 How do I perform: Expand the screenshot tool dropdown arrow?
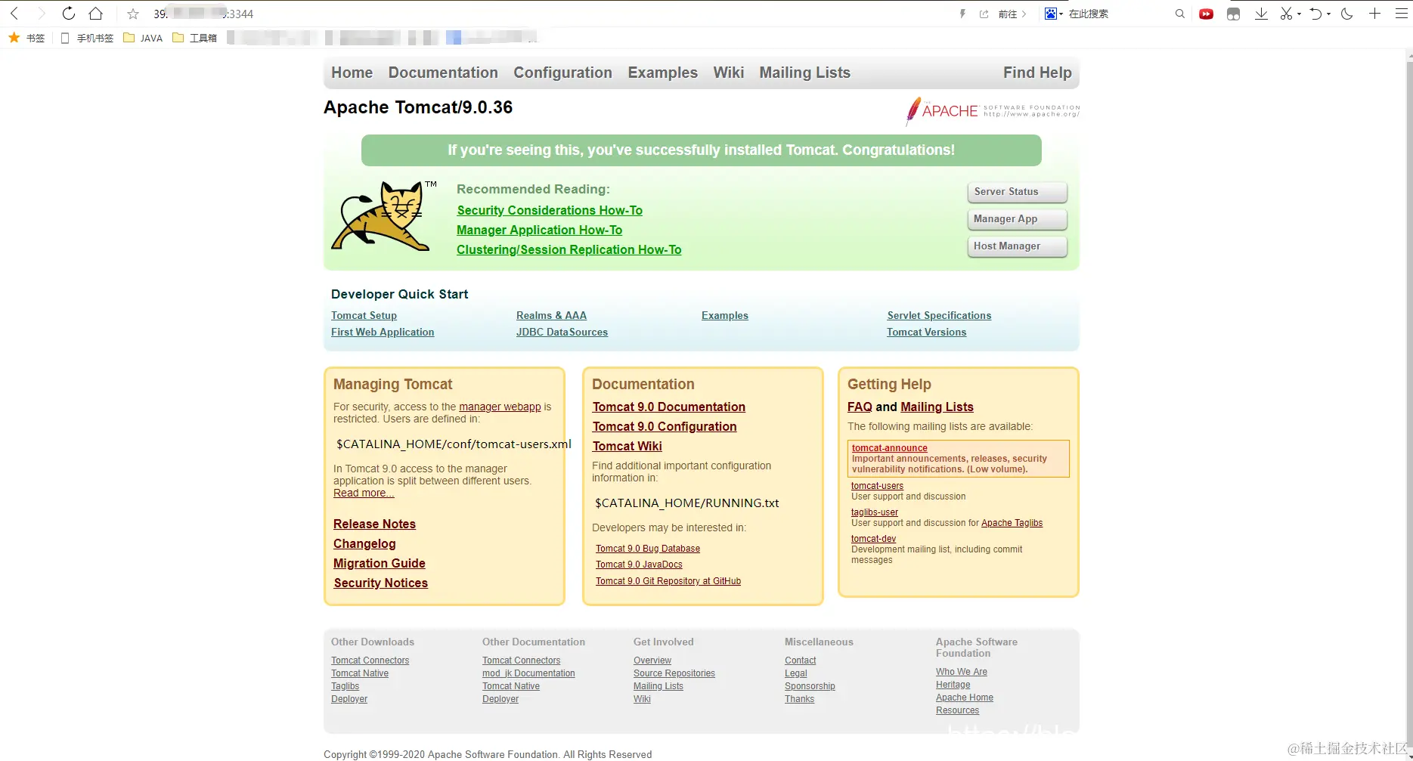click(x=1299, y=14)
